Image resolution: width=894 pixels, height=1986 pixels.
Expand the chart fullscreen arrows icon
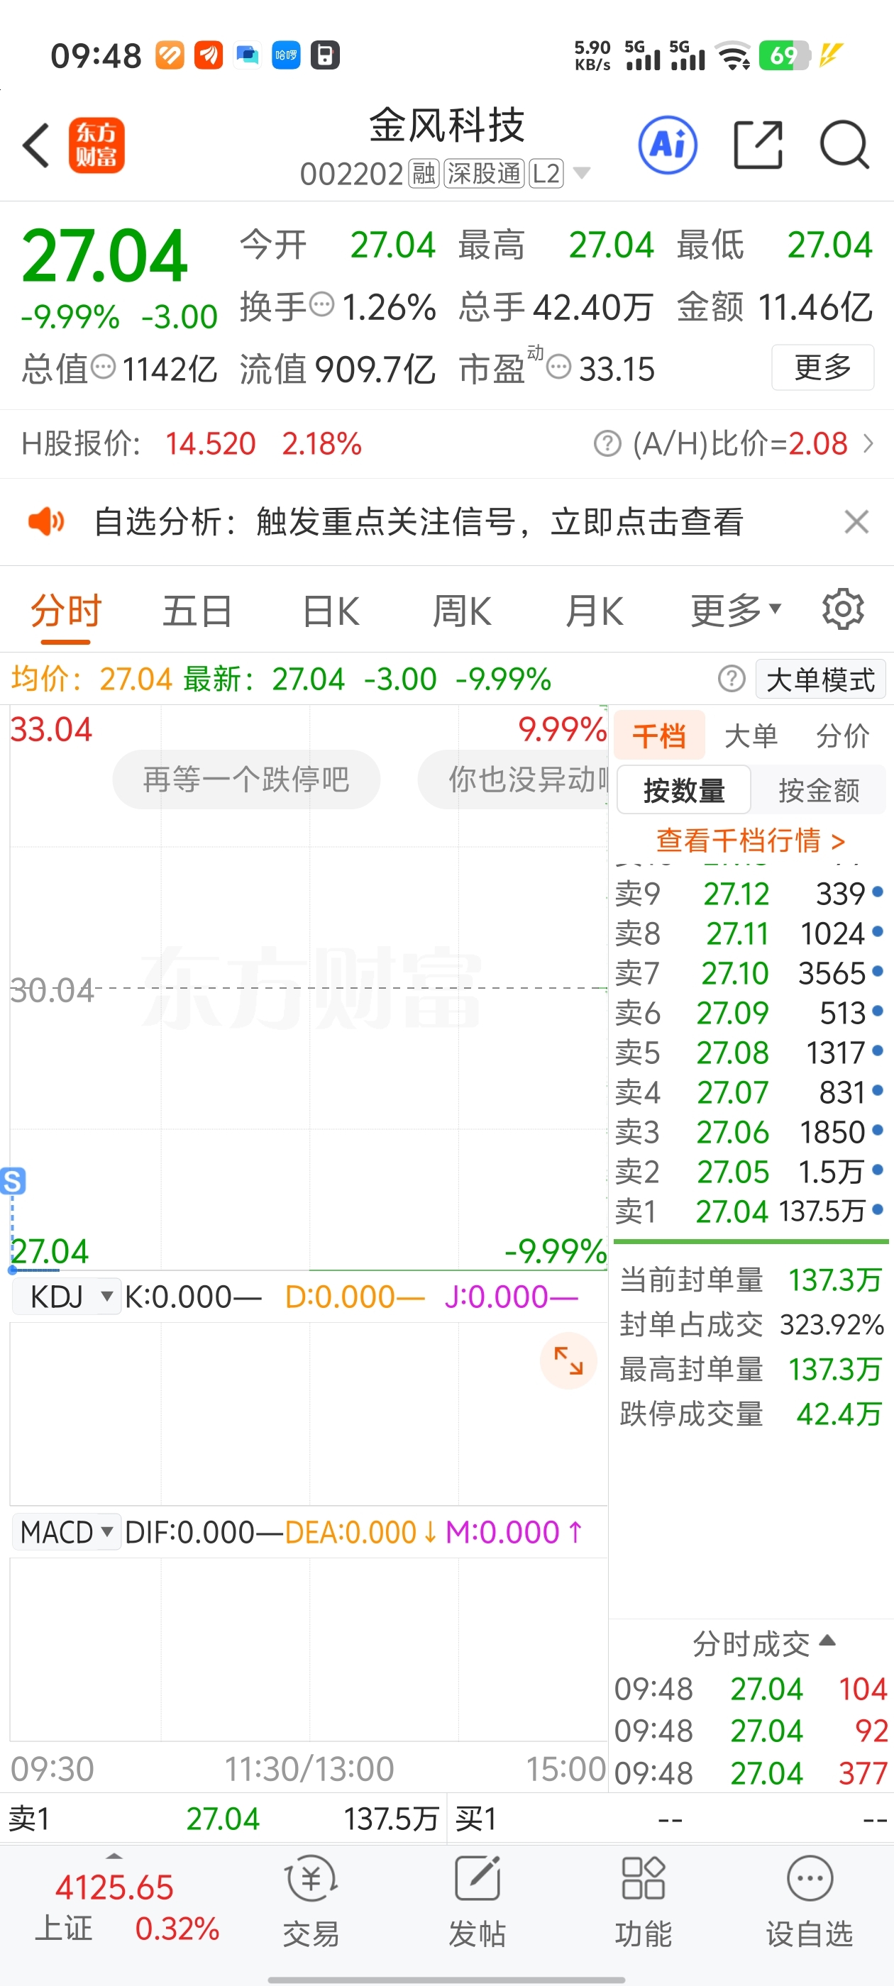tap(568, 1362)
